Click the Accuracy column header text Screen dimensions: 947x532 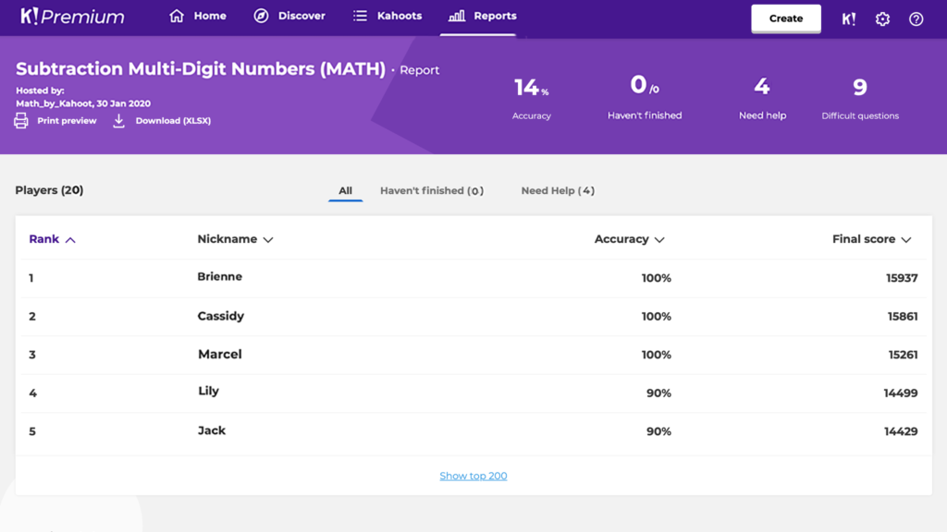pyautogui.click(x=621, y=239)
